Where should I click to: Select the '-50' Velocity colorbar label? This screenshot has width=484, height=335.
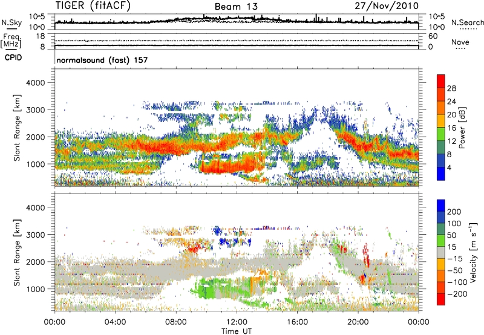pyautogui.click(x=455, y=270)
